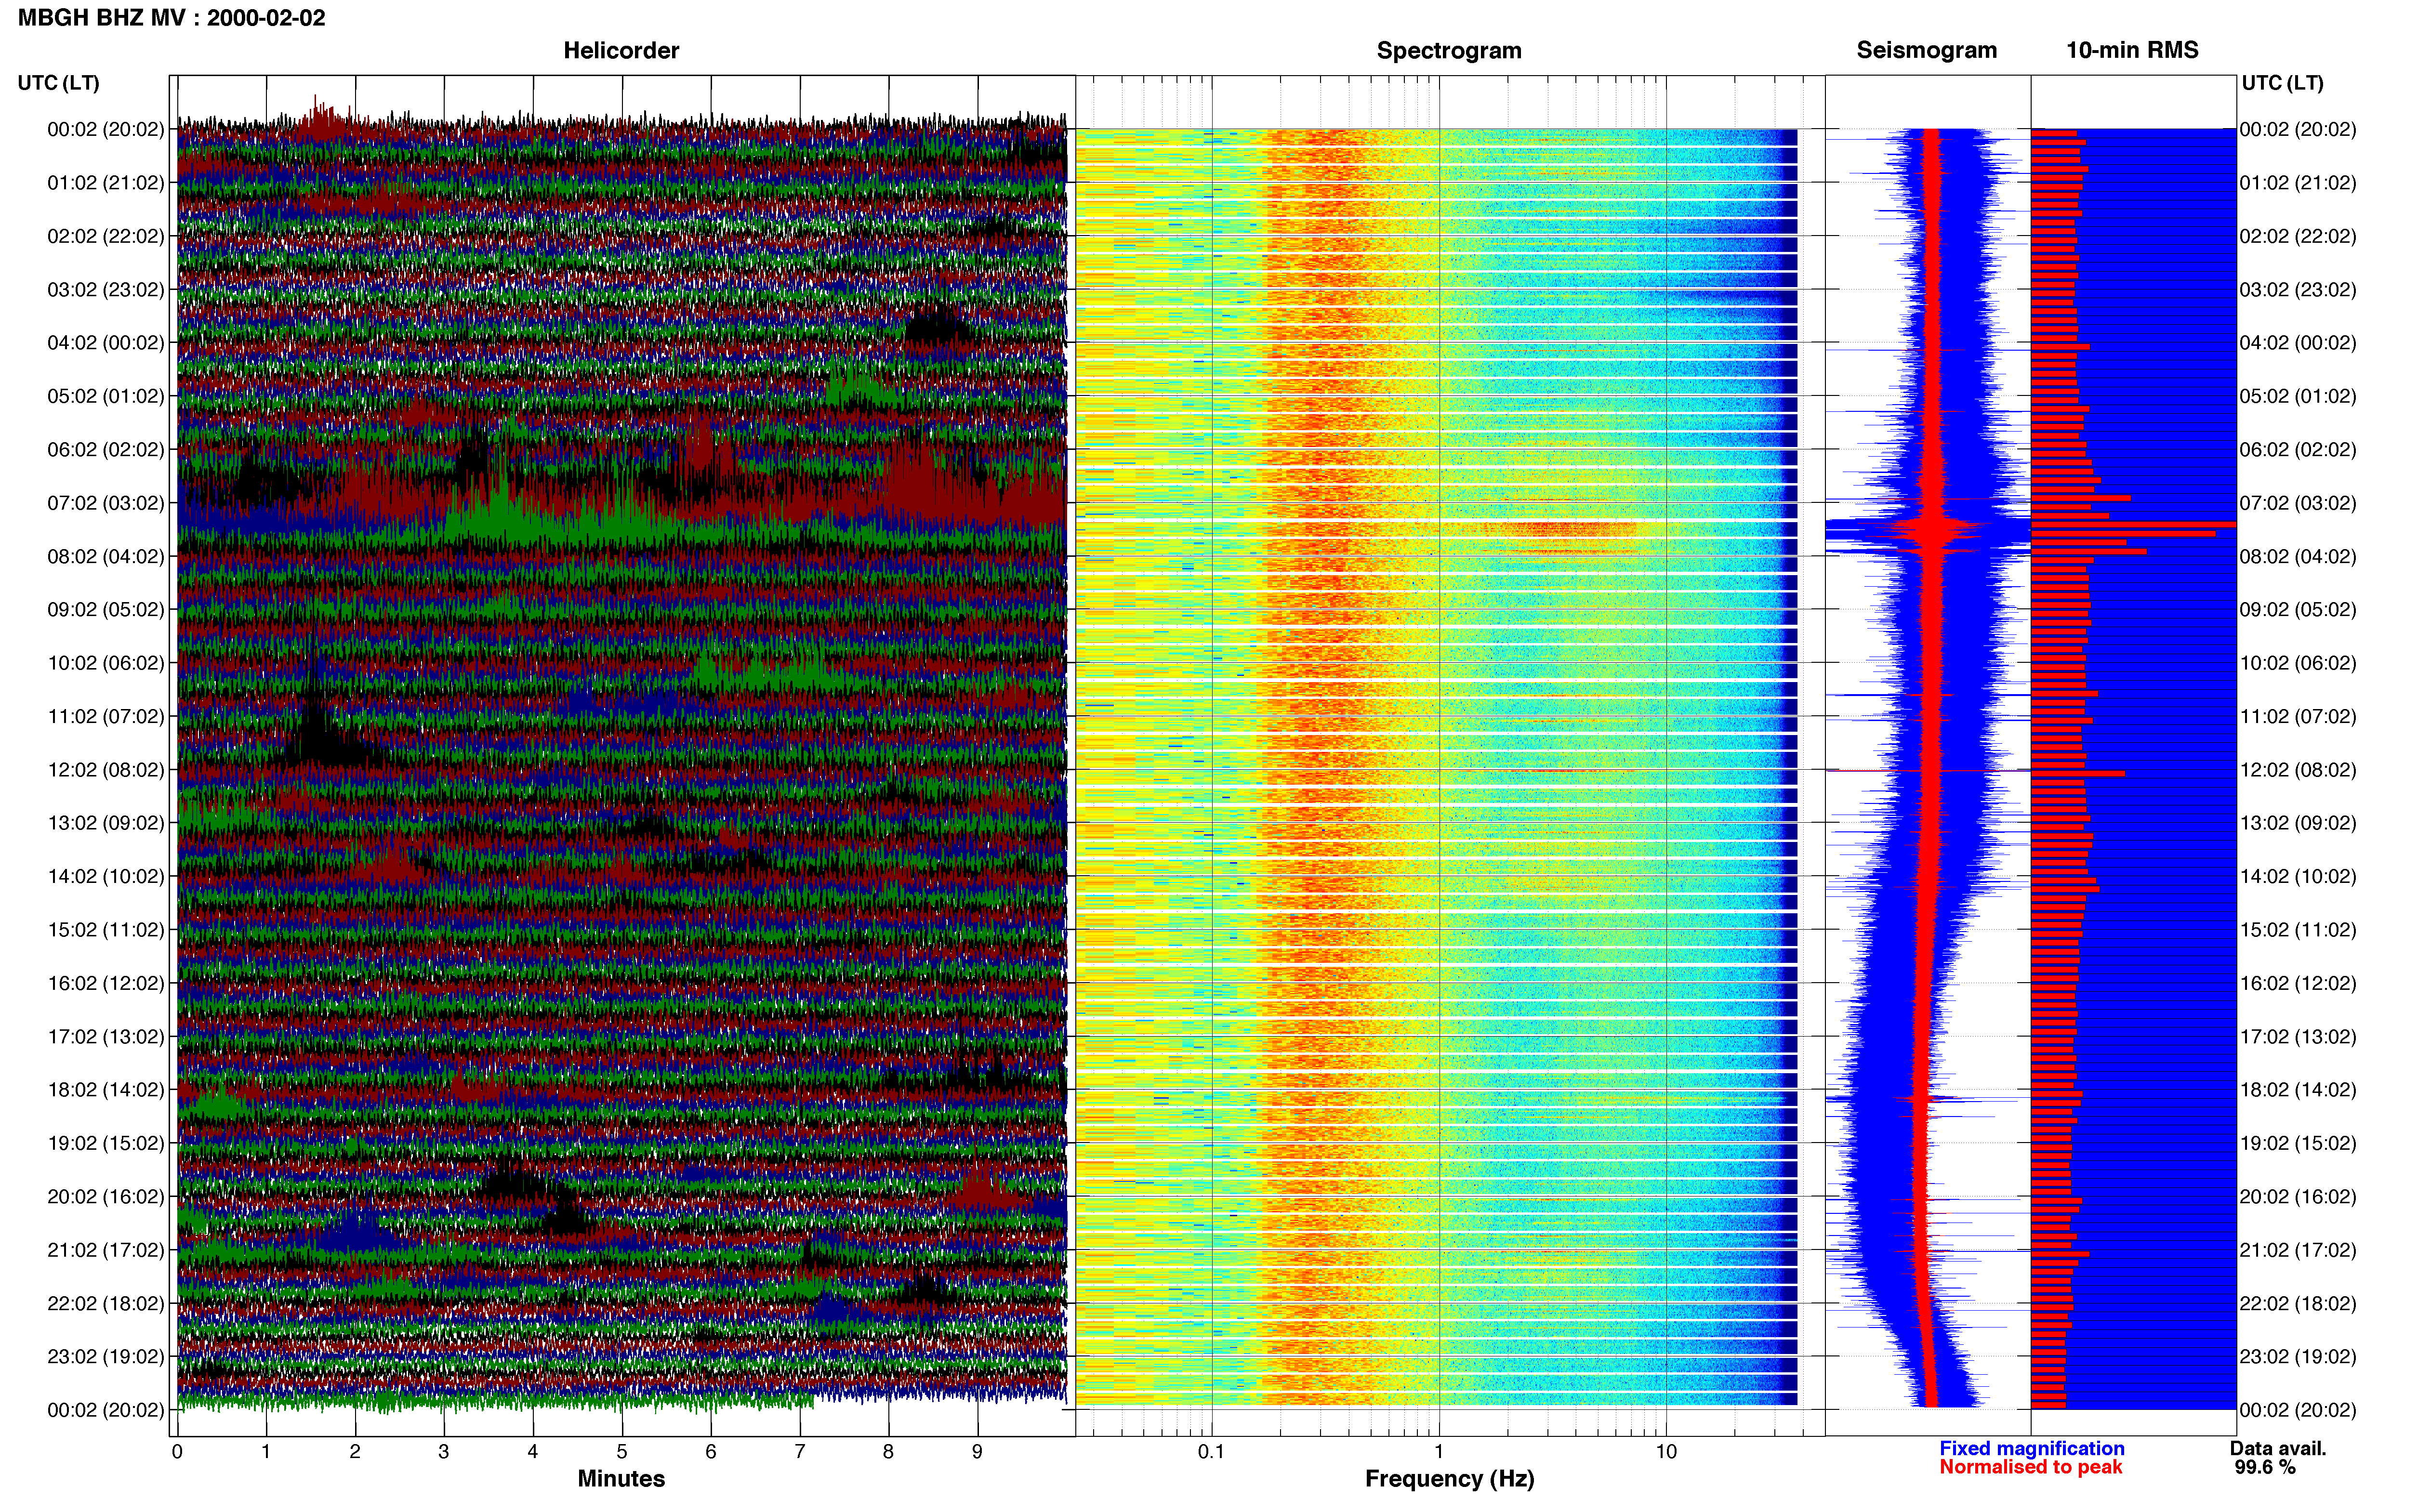Click the left time label '21:02 (17:02)'
The height and width of the screenshot is (1512, 2418).
[x=105, y=1250]
